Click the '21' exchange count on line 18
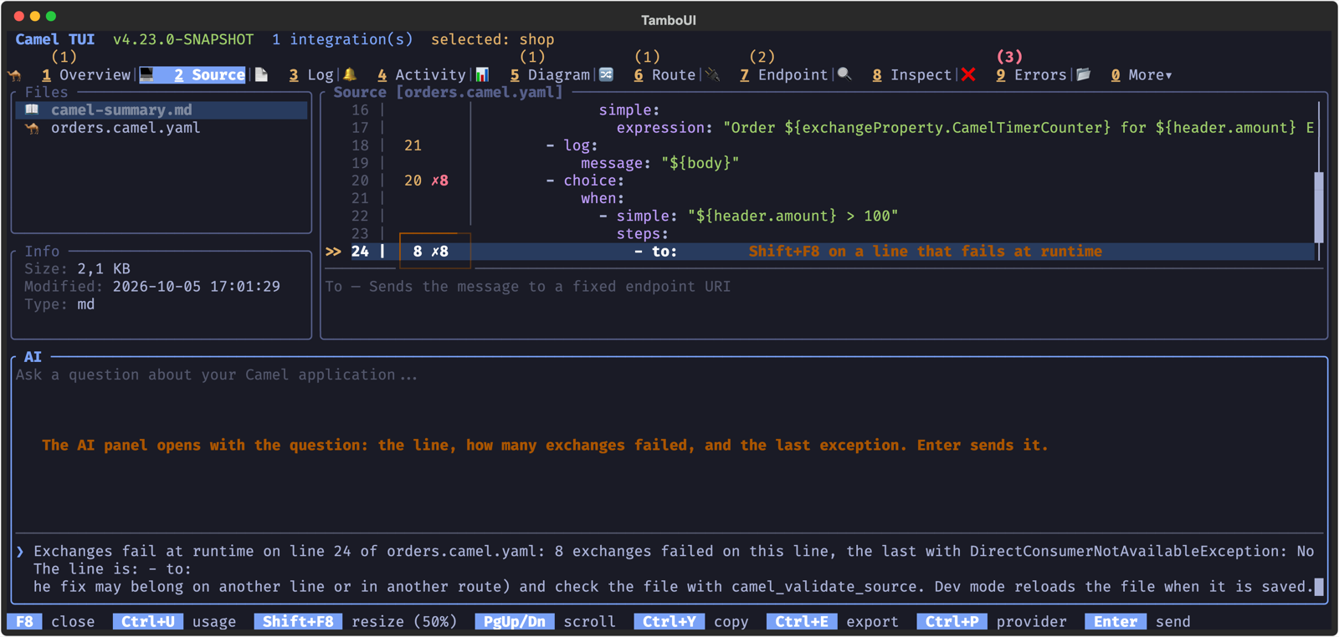1339x637 pixels. [x=413, y=145]
